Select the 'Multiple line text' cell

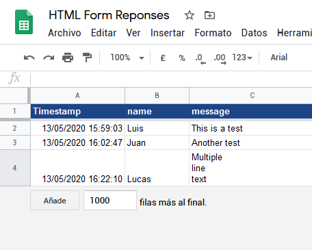[x=250, y=168]
